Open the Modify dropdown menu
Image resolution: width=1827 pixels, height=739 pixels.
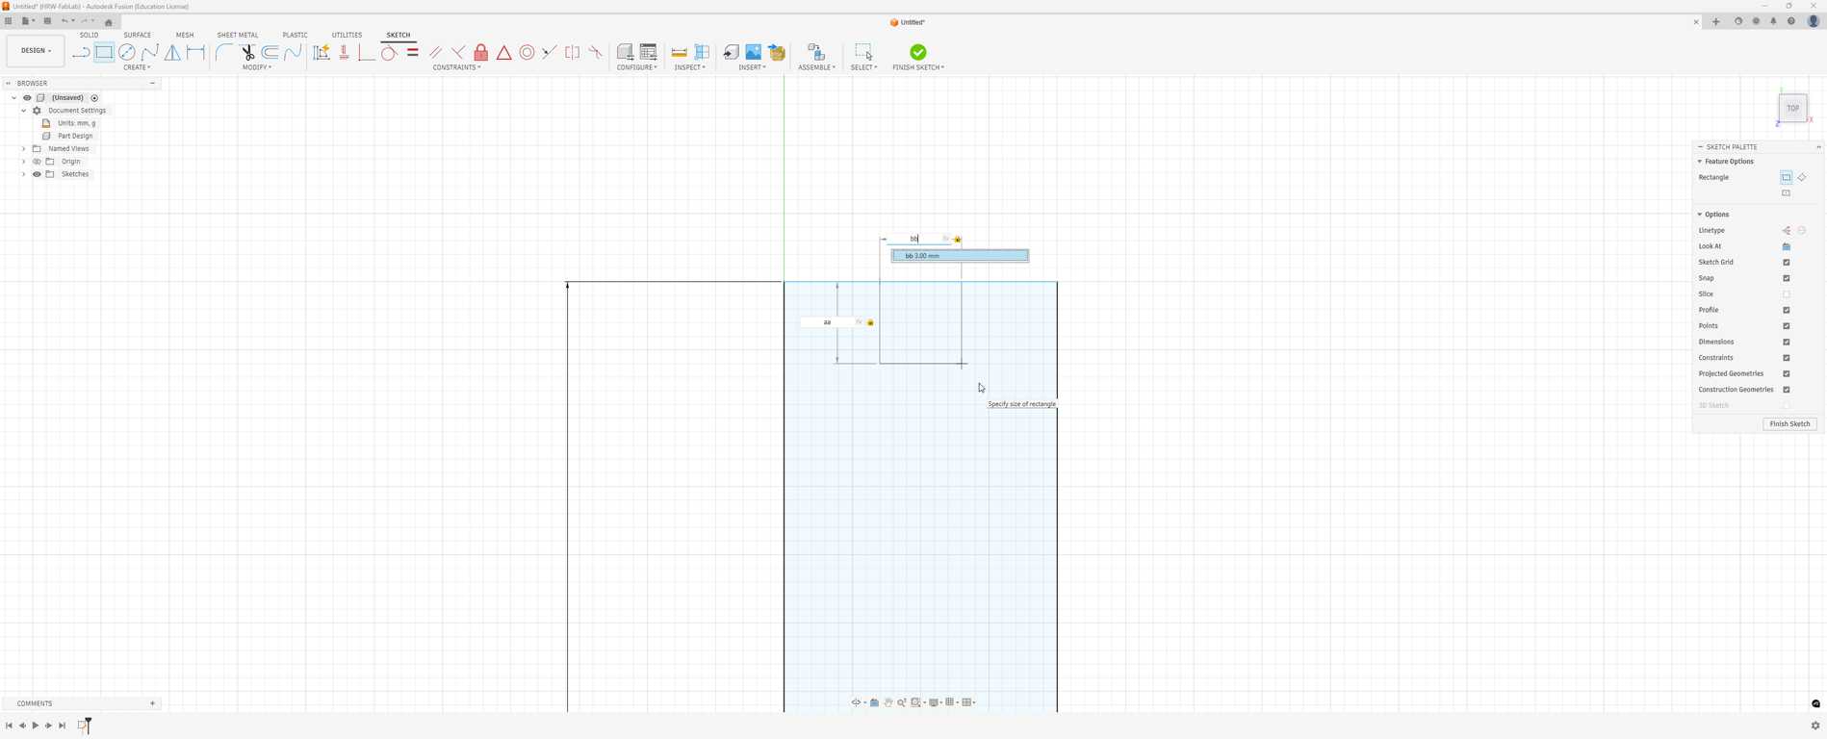click(x=257, y=67)
